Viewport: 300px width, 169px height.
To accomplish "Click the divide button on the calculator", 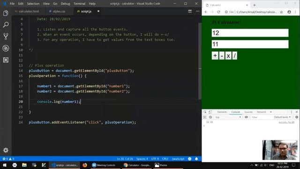I will click(234, 55).
